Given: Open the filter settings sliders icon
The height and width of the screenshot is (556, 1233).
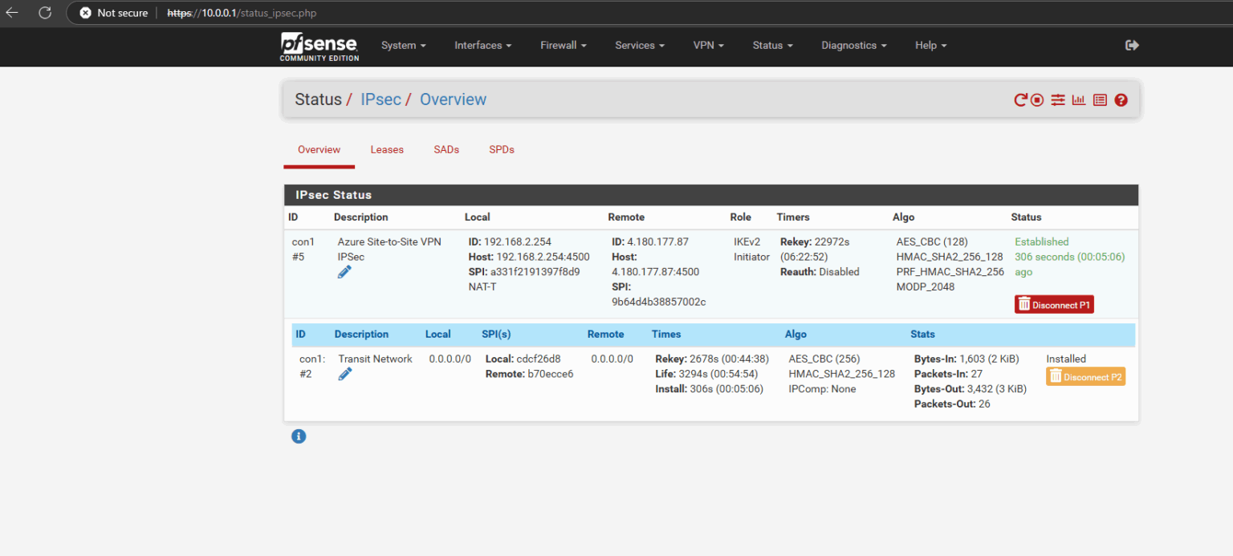Looking at the screenshot, I should (x=1058, y=99).
